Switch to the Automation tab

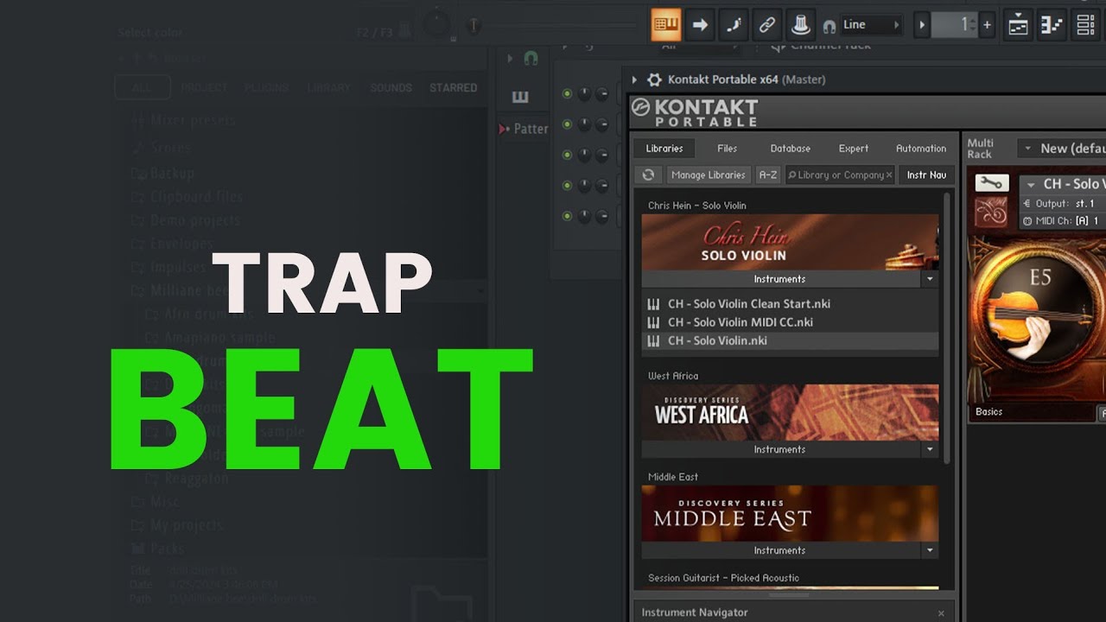[921, 149]
